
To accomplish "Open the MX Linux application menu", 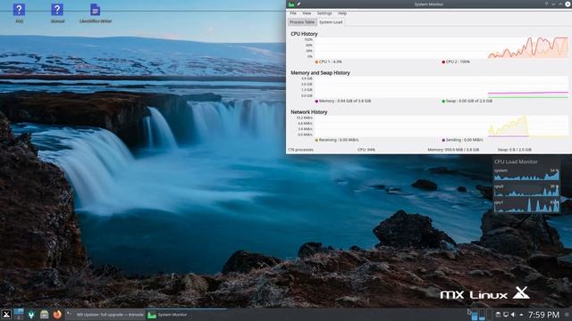I will [6, 315].
